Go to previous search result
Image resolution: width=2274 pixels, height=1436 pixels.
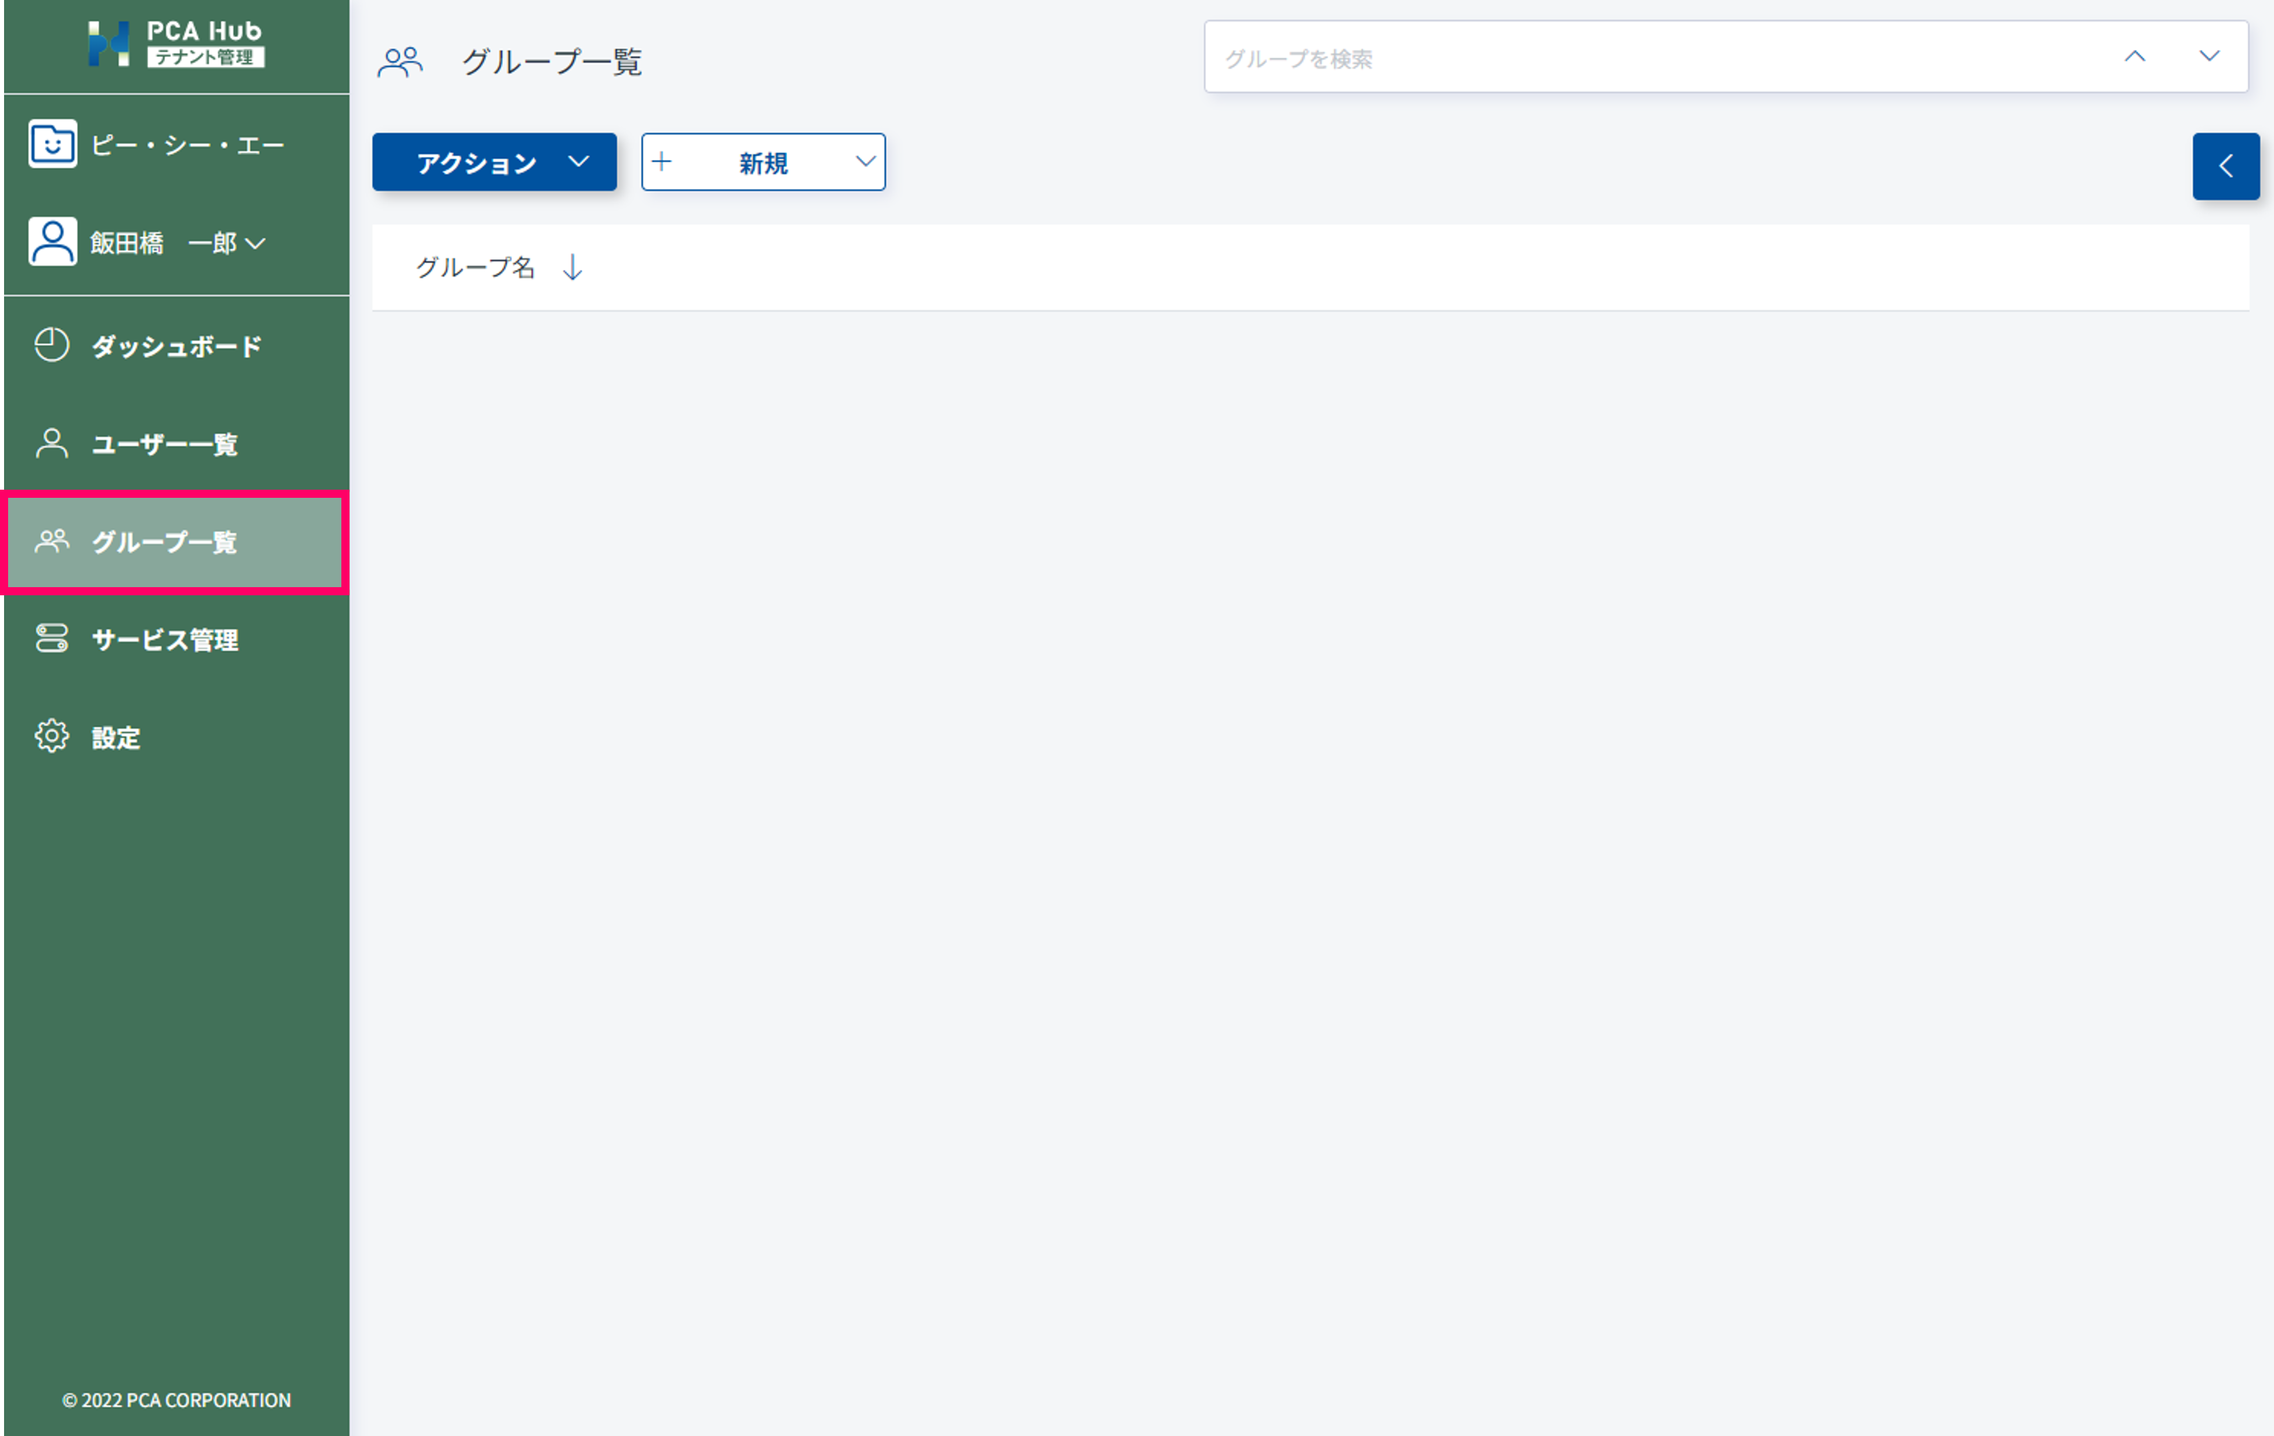pos(2134,57)
